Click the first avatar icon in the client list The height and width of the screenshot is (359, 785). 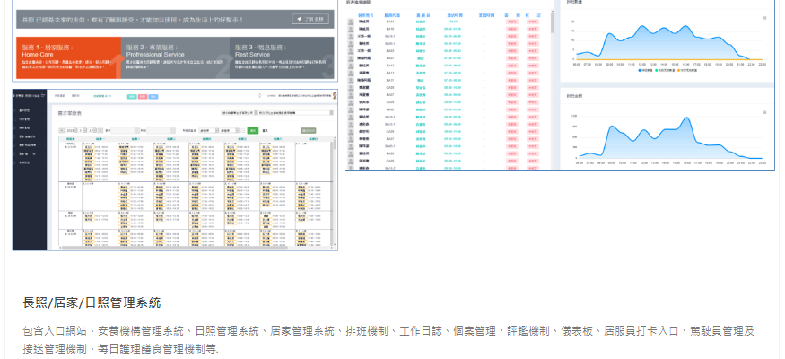click(350, 21)
